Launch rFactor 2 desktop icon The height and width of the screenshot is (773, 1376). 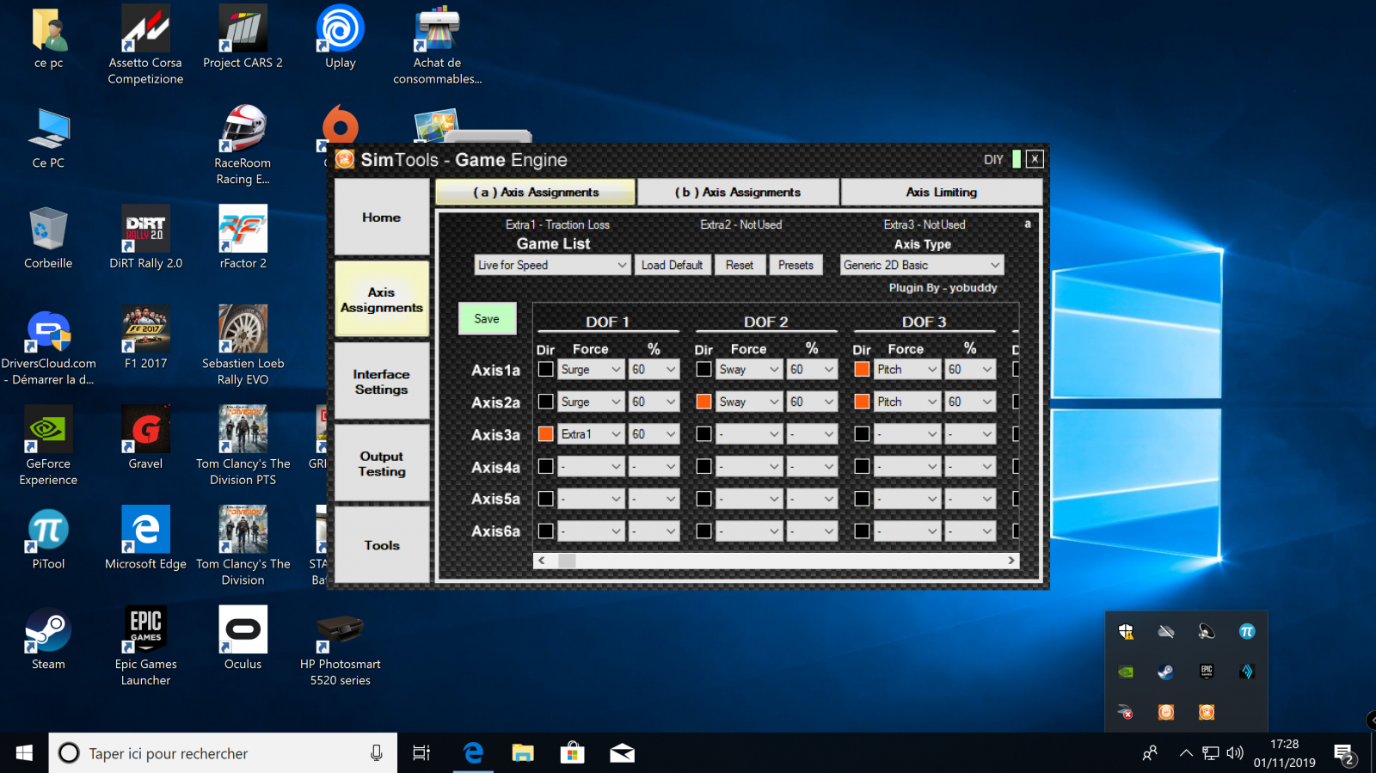[243, 237]
